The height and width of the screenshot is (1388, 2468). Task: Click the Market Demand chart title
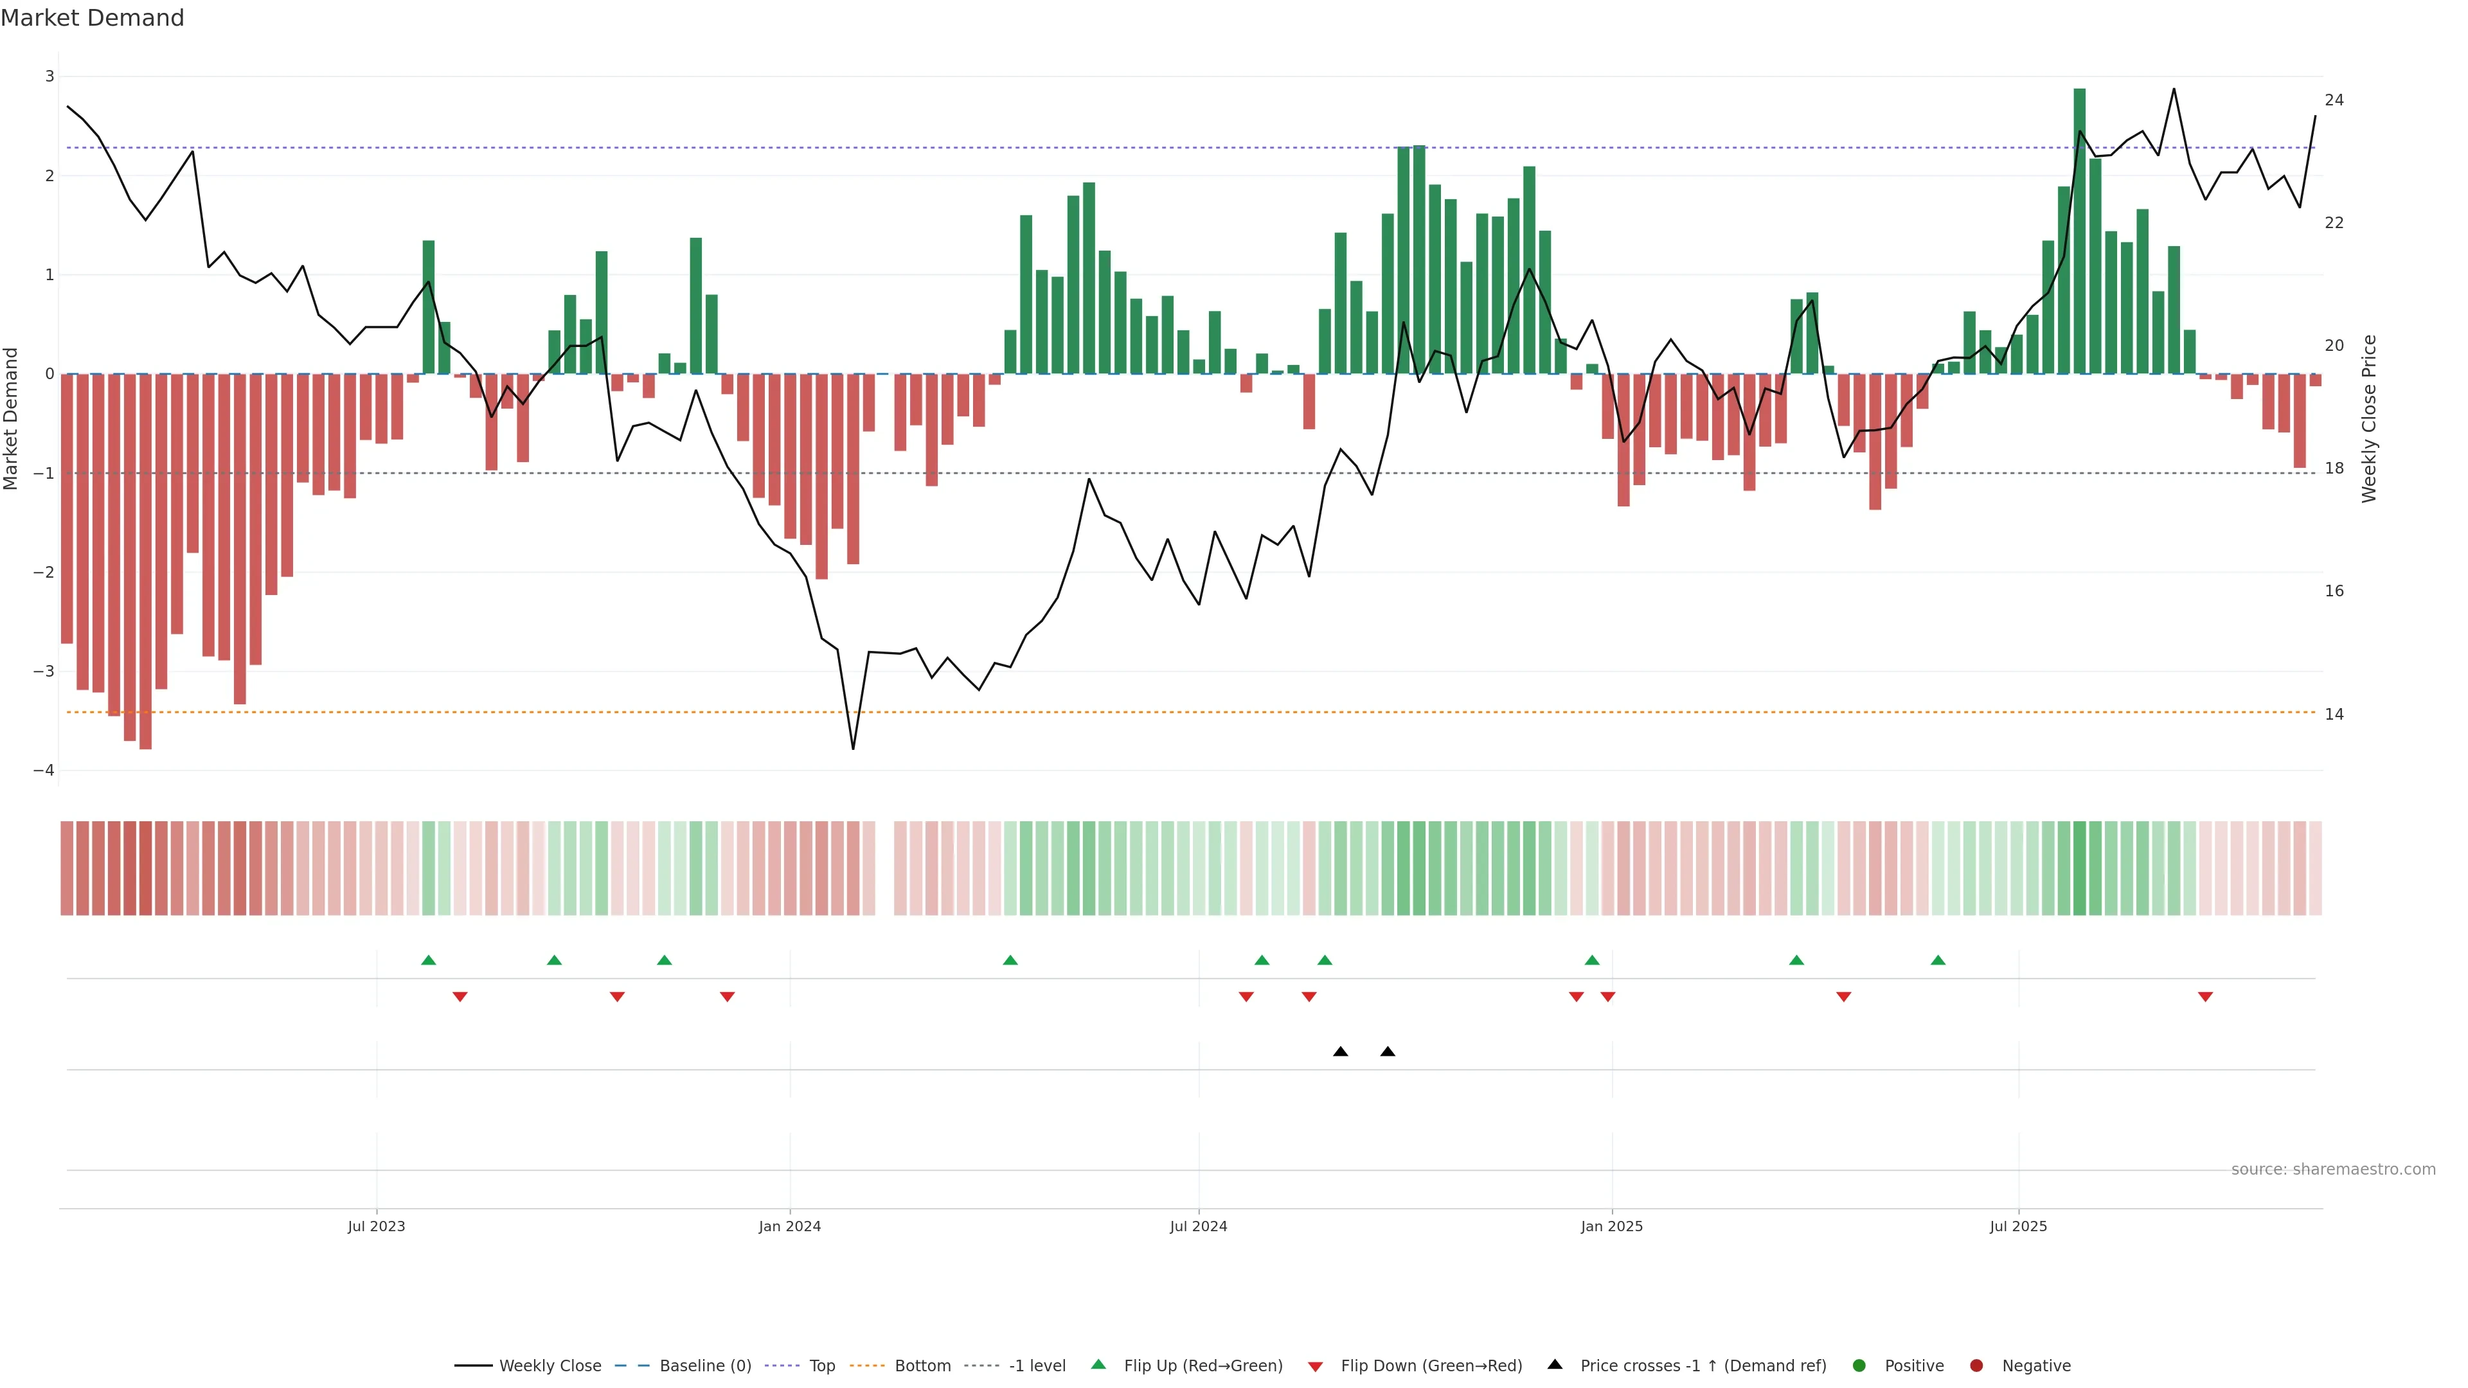[x=92, y=18]
